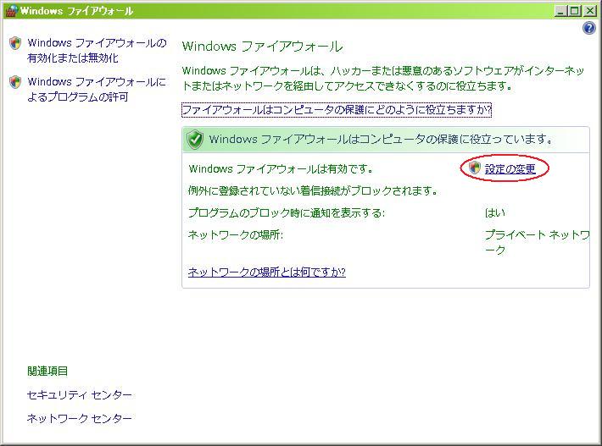Click the ネットワークの場所: label
This screenshot has height=446, width=602.
click(236, 234)
